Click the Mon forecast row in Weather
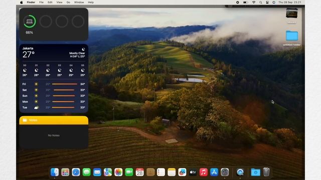321x180 pixels. 54,101
